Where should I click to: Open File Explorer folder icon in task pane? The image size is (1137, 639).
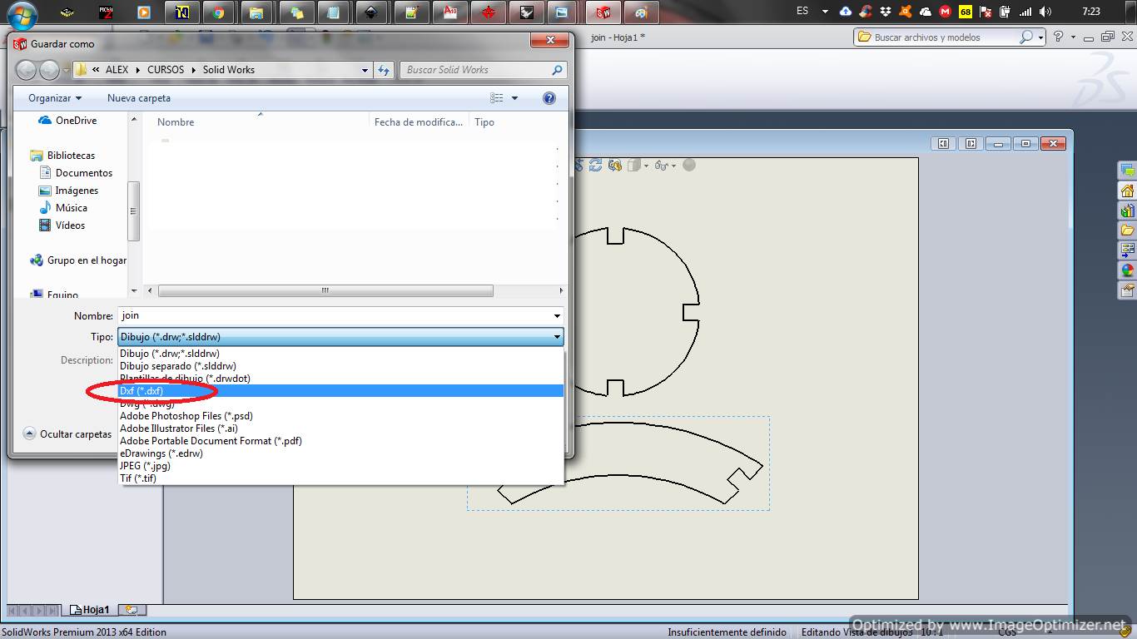coord(1128,230)
